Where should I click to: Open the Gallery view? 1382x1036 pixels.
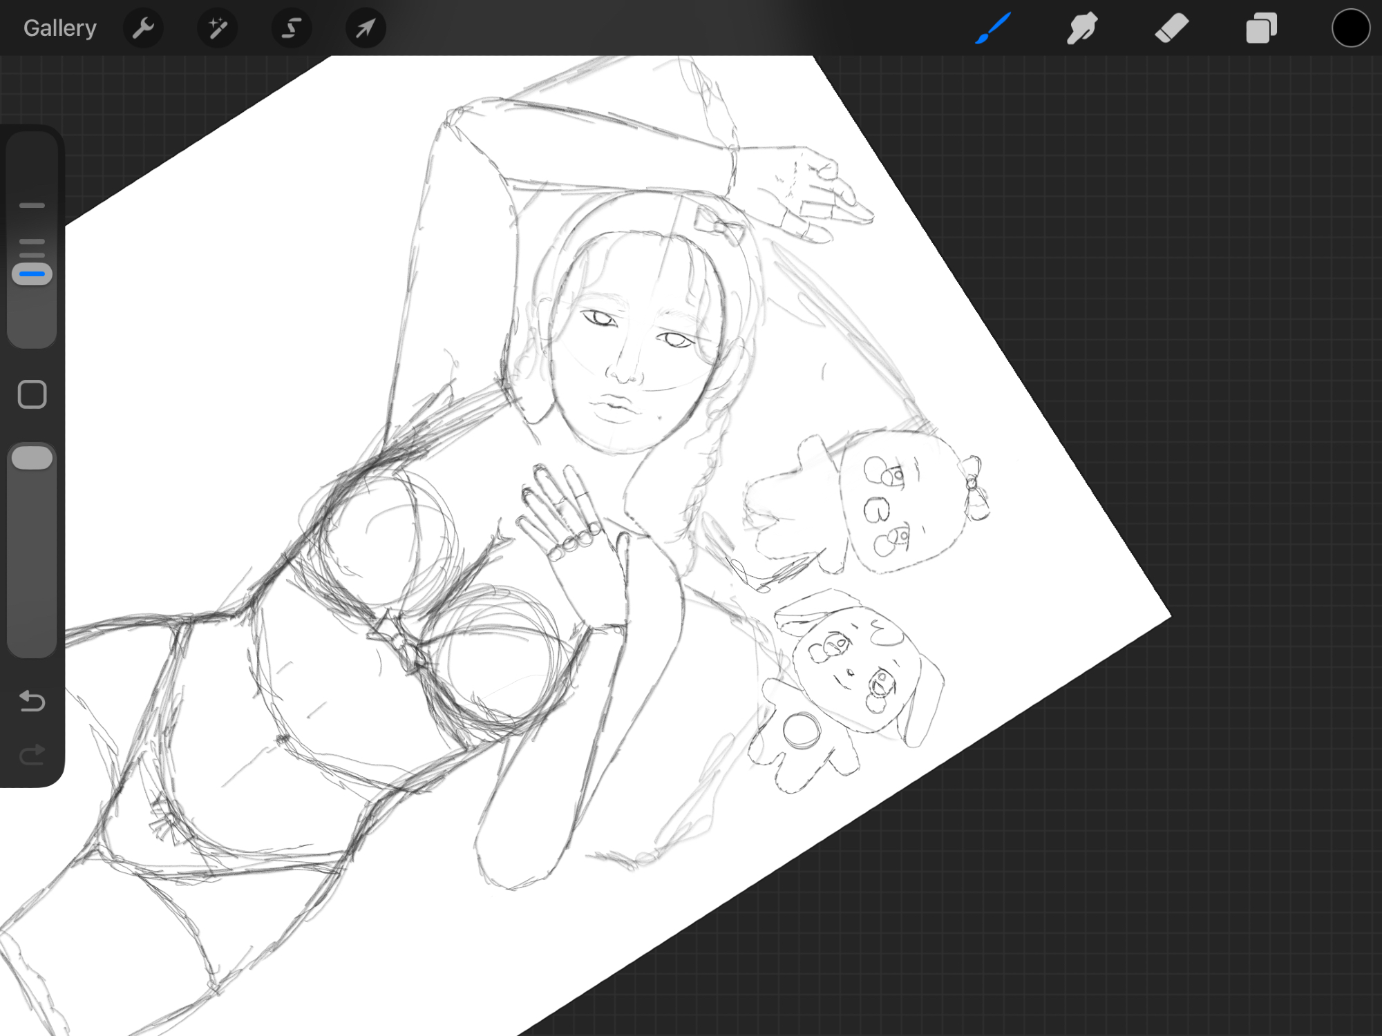click(x=59, y=28)
